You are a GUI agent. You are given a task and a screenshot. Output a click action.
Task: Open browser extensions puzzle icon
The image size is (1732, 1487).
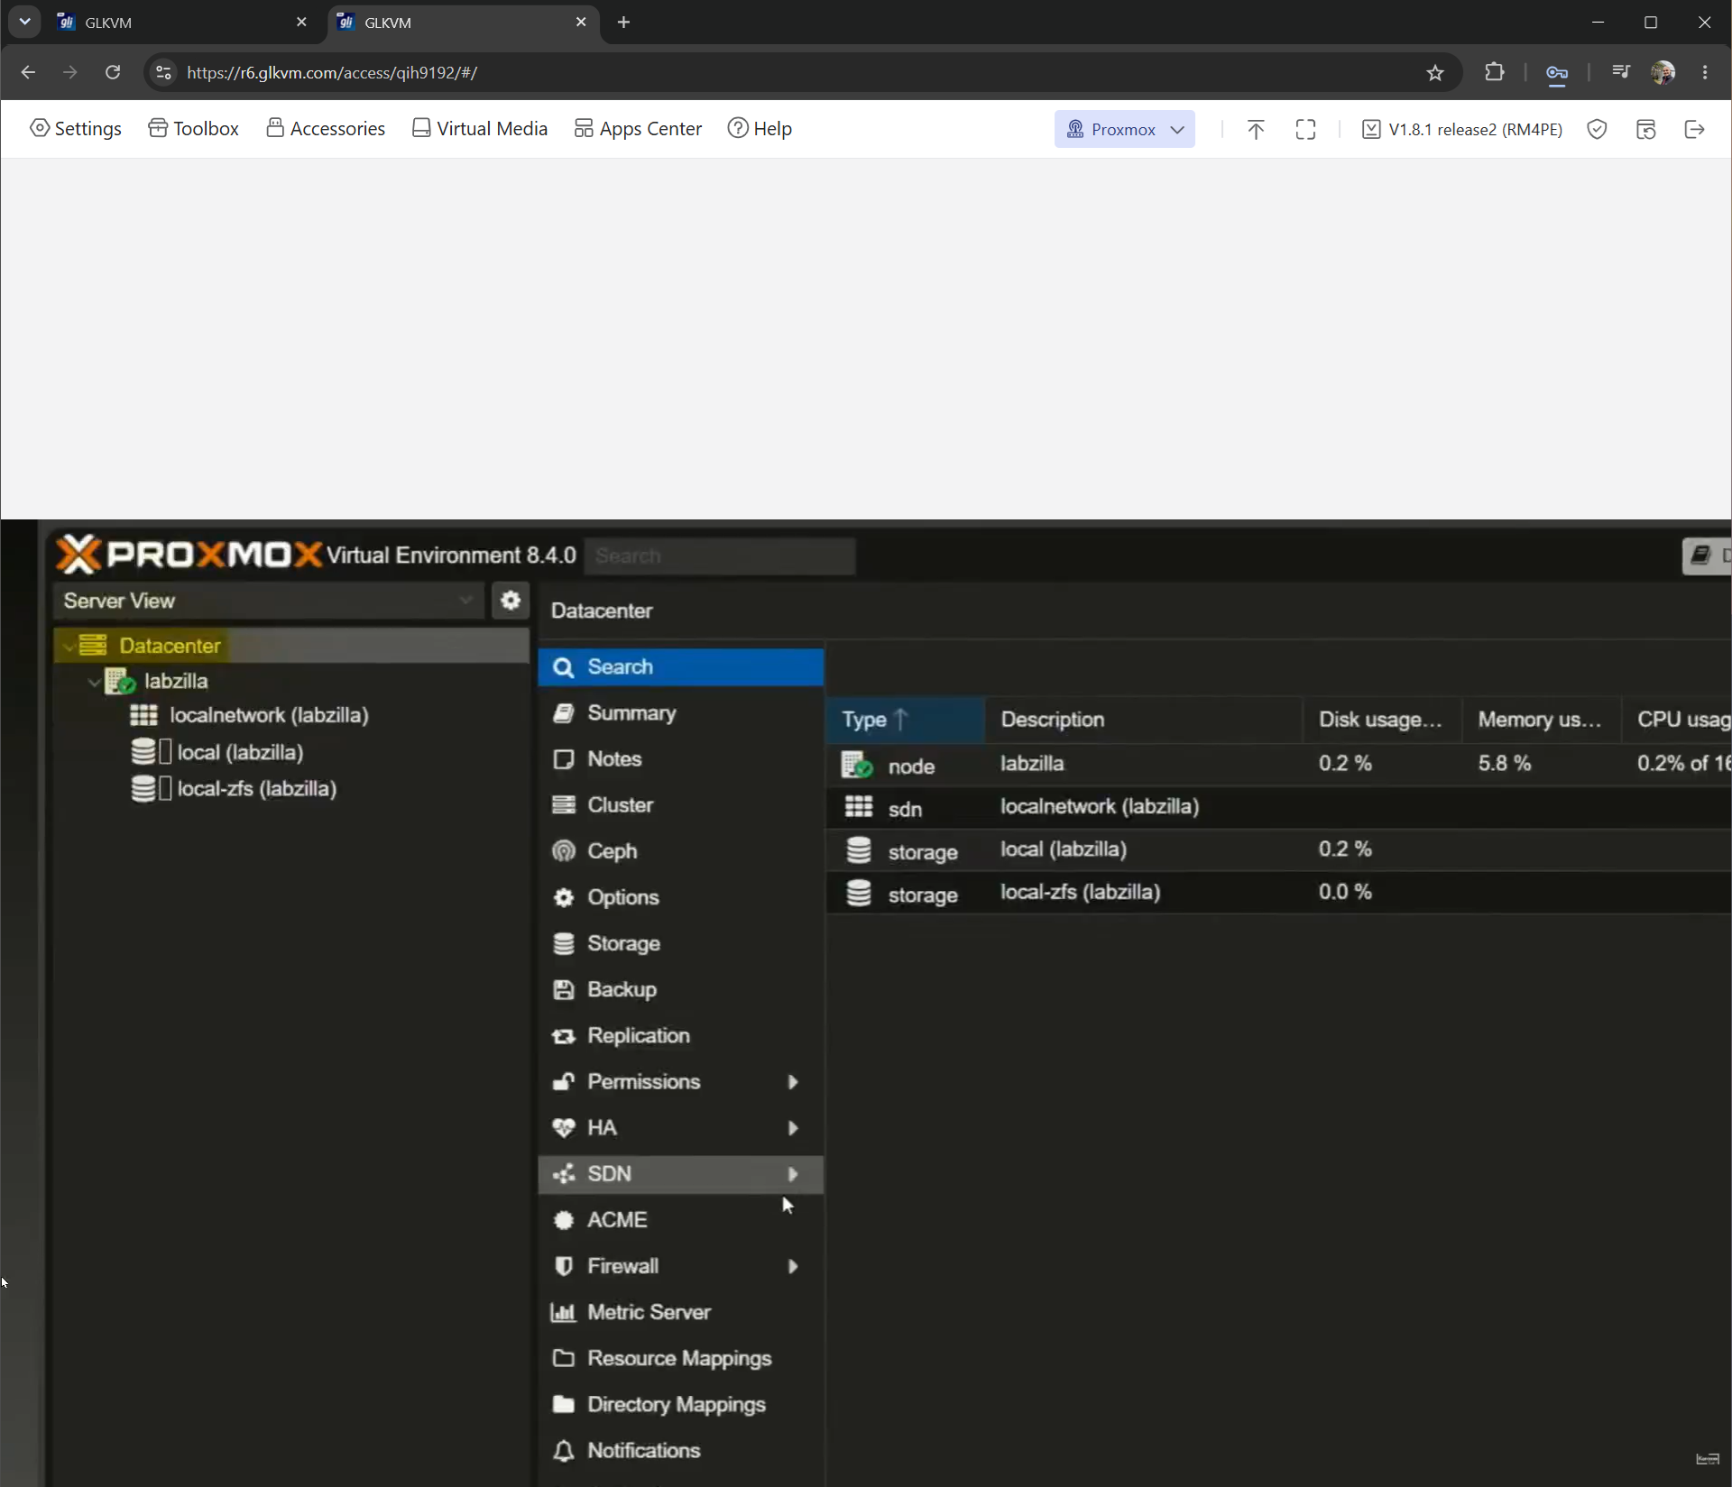click(1495, 72)
